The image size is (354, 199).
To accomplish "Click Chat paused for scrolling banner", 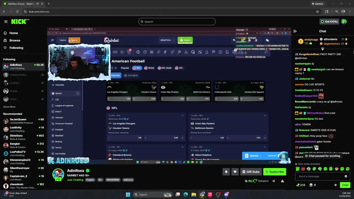I will point(322,156).
